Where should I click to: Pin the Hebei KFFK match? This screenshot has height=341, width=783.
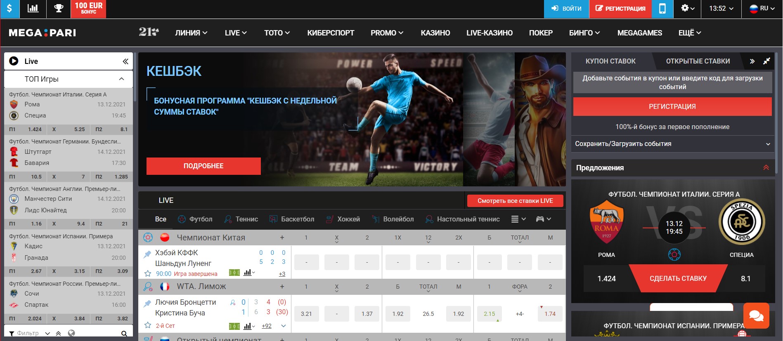click(x=147, y=254)
